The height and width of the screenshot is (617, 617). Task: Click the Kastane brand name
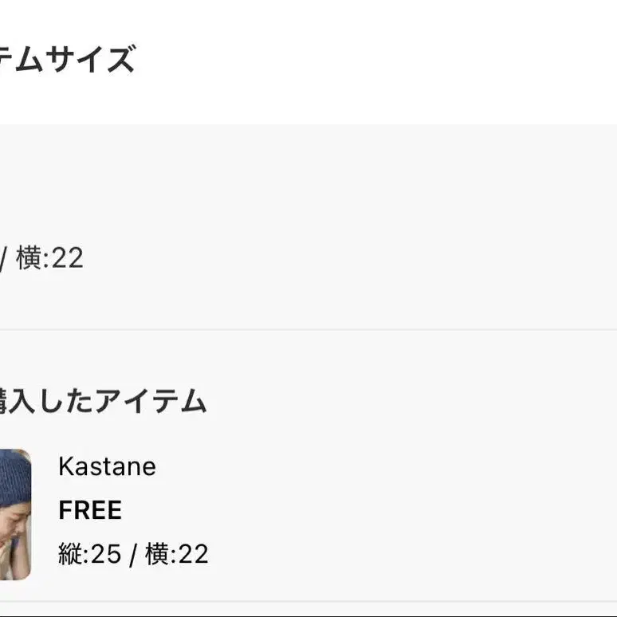[x=107, y=466]
